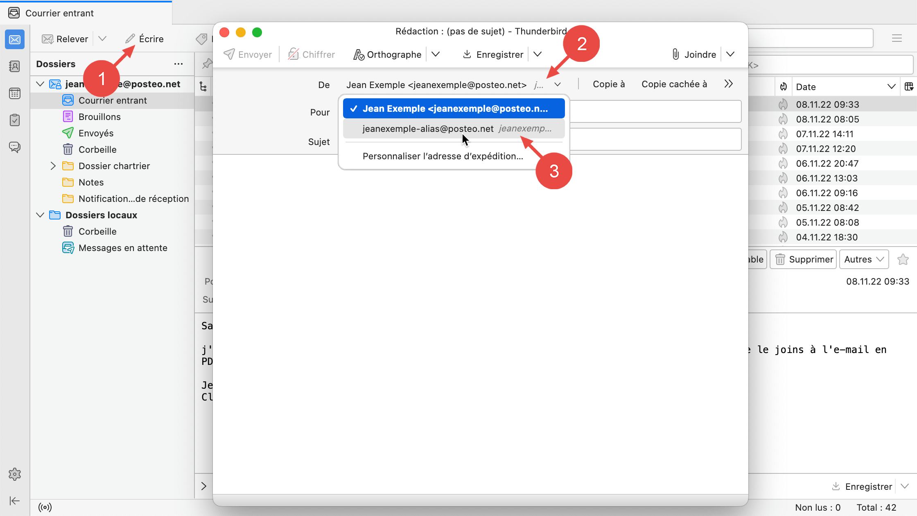Click the thread toggle column icon
This screenshot has height=516, width=917.
click(x=203, y=87)
